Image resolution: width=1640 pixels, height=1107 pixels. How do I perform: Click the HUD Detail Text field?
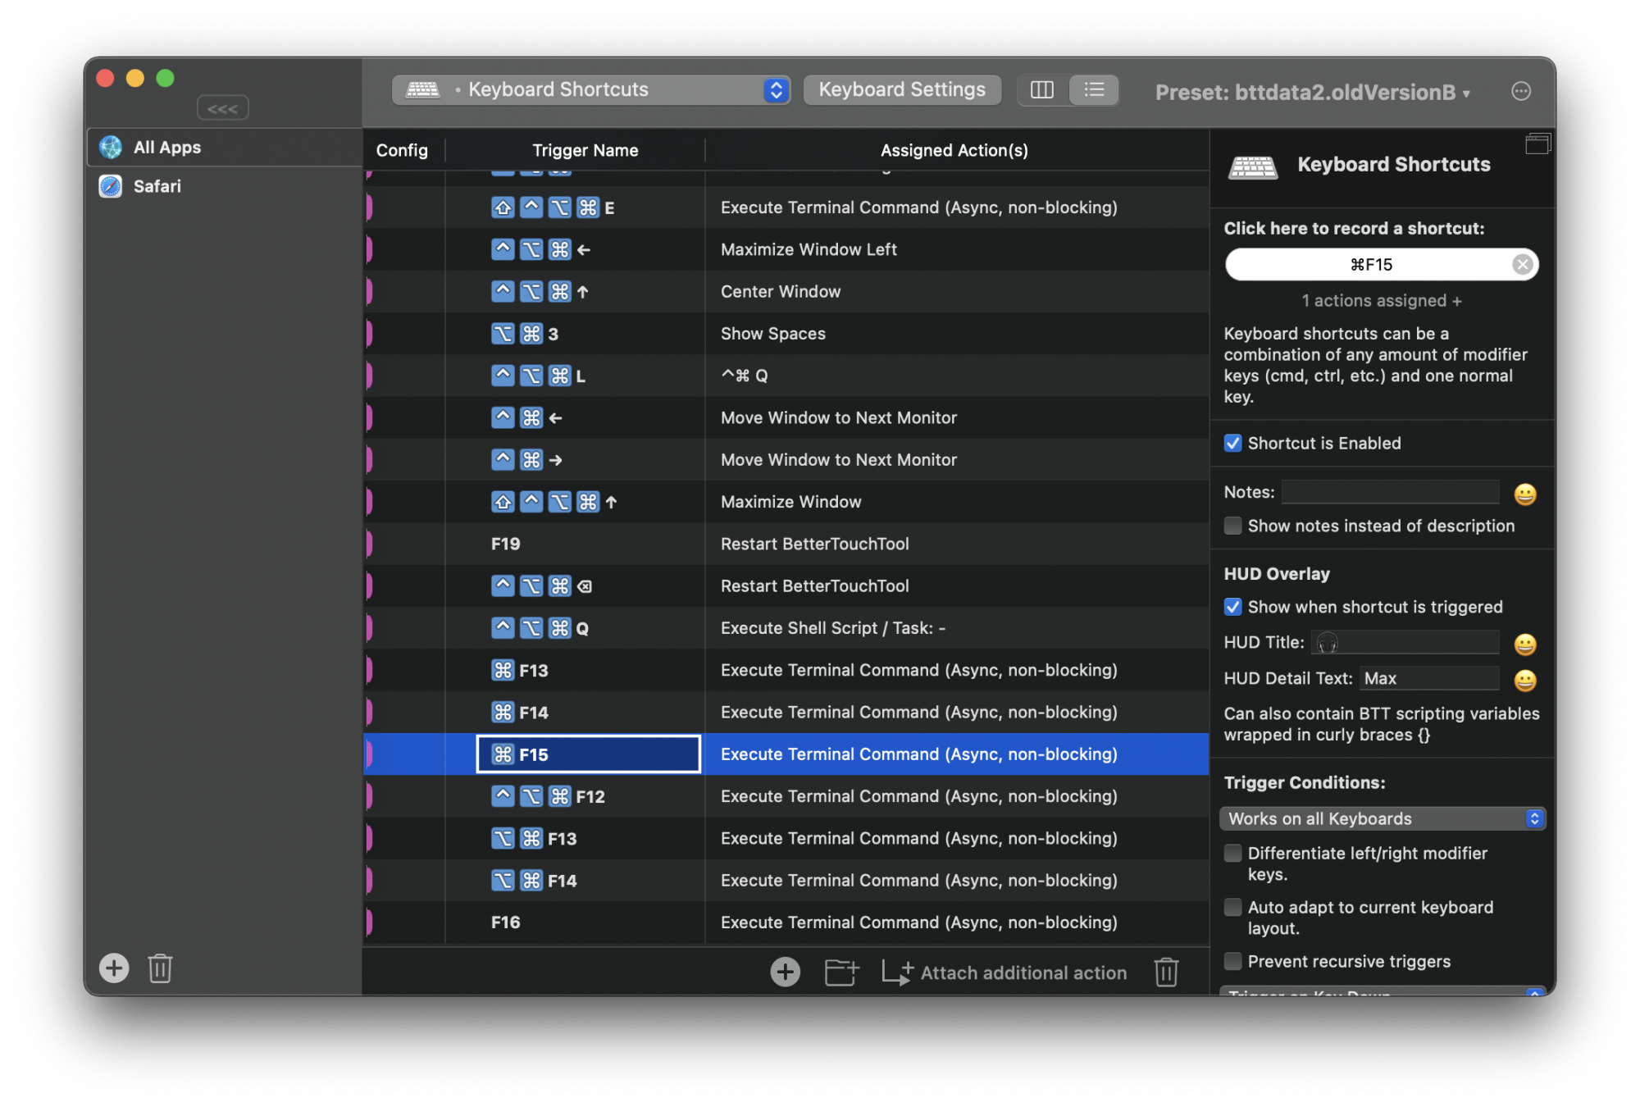pyautogui.click(x=1428, y=679)
